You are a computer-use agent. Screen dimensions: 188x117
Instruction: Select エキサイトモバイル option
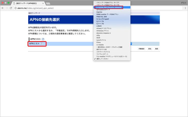(x=112, y=52)
